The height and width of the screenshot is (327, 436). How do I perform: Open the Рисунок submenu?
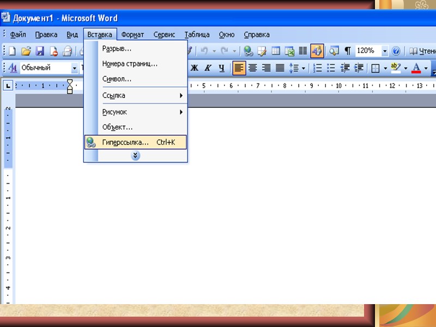pyautogui.click(x=136, y=112)
